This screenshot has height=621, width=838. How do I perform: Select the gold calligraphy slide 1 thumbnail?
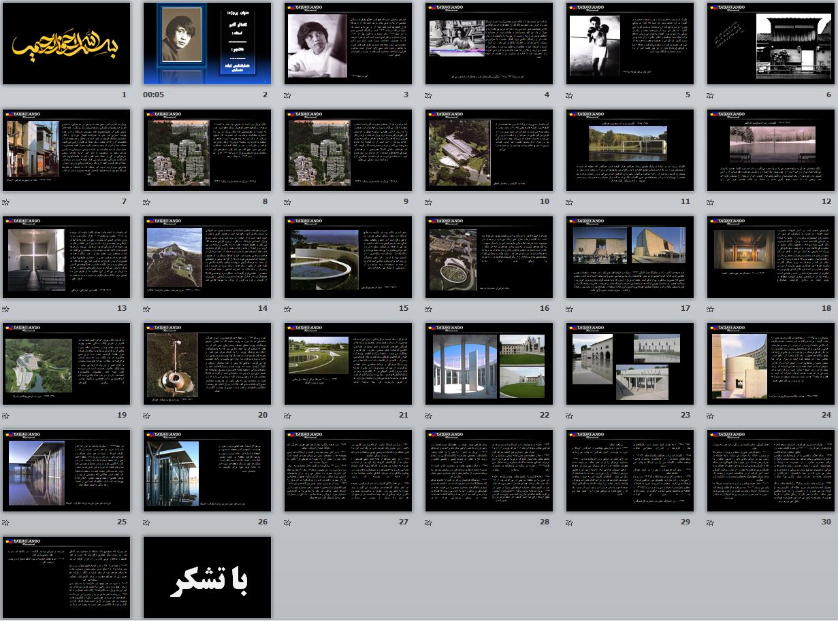point(66,44)
